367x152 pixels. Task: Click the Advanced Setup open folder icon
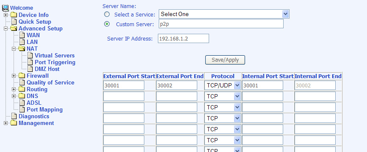14,28
